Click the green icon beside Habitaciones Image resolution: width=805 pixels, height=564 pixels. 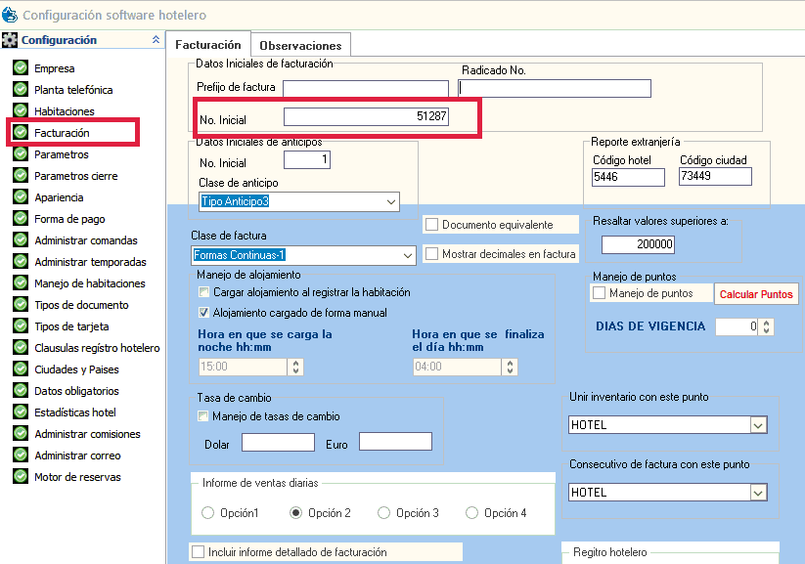coord(21,111)
